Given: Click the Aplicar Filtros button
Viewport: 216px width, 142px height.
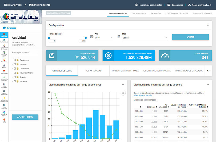Looking at the screenshot, I should (25, 117).
